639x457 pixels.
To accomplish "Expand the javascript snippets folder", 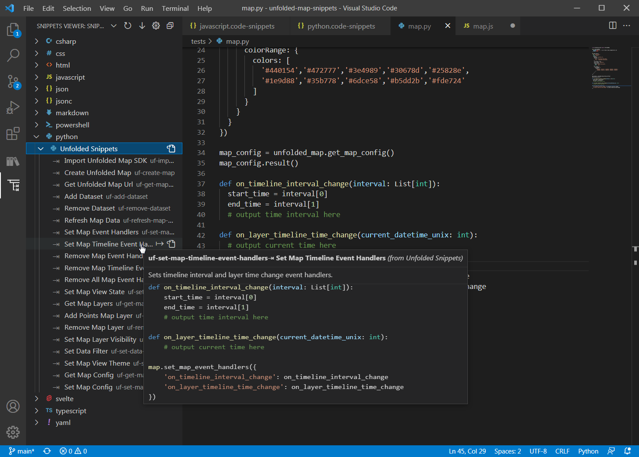I will [x=37, y=77].
